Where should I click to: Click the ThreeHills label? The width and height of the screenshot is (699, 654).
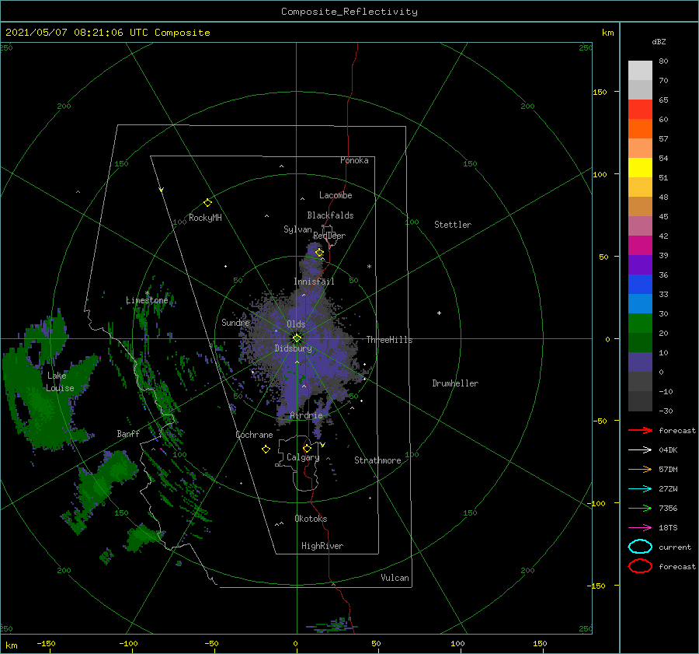[390, 340]
